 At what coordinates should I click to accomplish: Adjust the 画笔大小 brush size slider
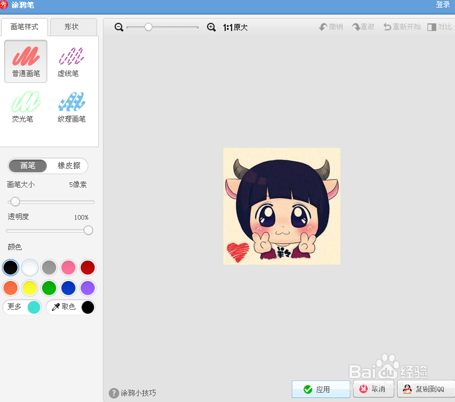tap(15, 202)
